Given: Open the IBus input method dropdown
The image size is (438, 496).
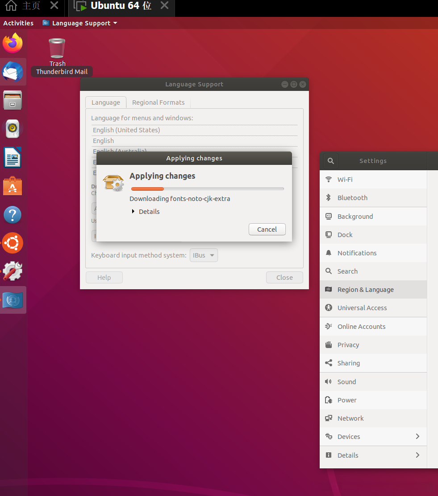Looking at the screenshot, I should coord(204,255).
